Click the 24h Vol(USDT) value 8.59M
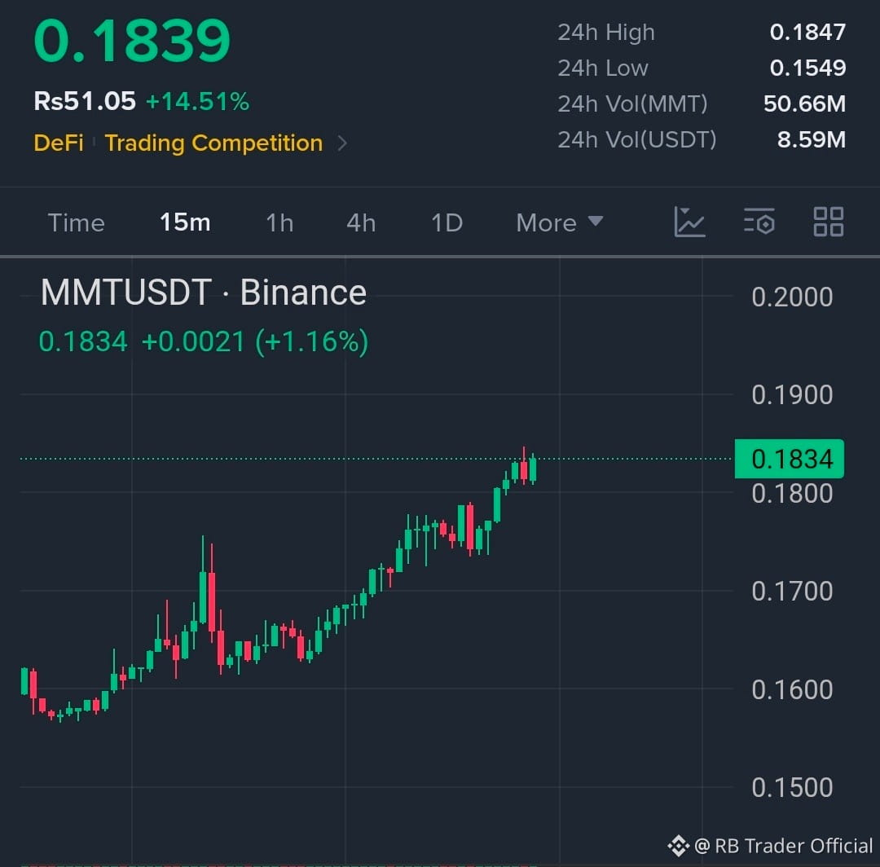The height and width of the screenshot is (867, 880). point(811,139)
